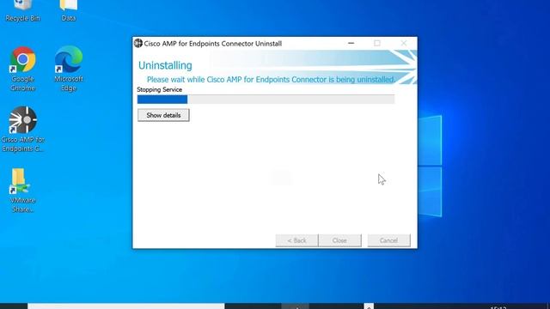Click Show details in the uninstaller
The width and height of the screenshot is (550, 309).
(163, 115)
